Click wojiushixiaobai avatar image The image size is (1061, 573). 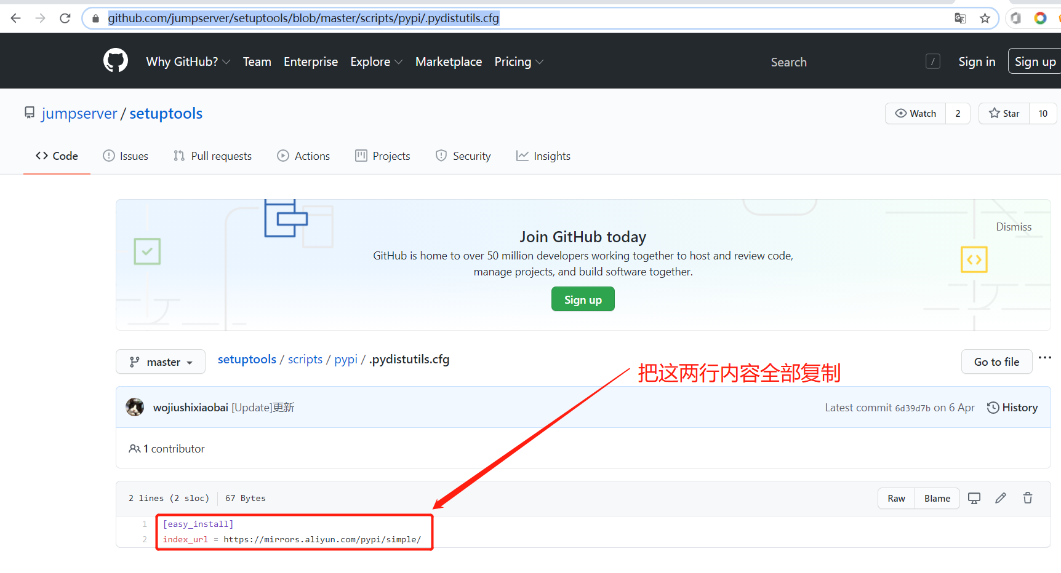point(135,407)
